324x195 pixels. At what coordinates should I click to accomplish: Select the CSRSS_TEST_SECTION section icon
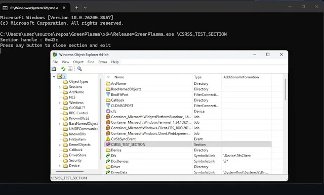(108, 144)
